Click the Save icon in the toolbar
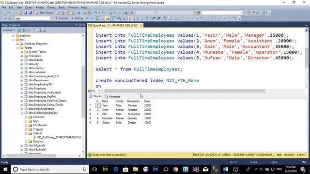 (x=25, y=13)
